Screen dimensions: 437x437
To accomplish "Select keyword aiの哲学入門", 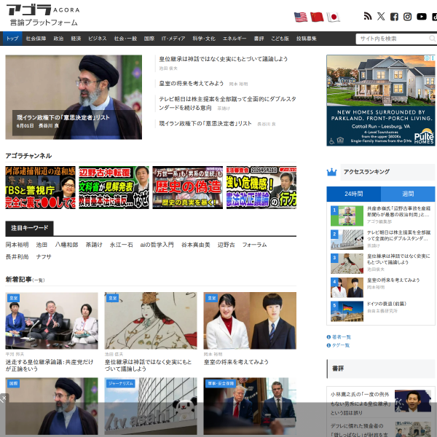I will point(157,245).
